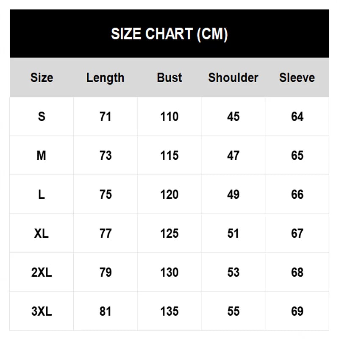Screen dimensions: 339x339
Task: Select the Sleeve value 67
Action: point(297,233)
